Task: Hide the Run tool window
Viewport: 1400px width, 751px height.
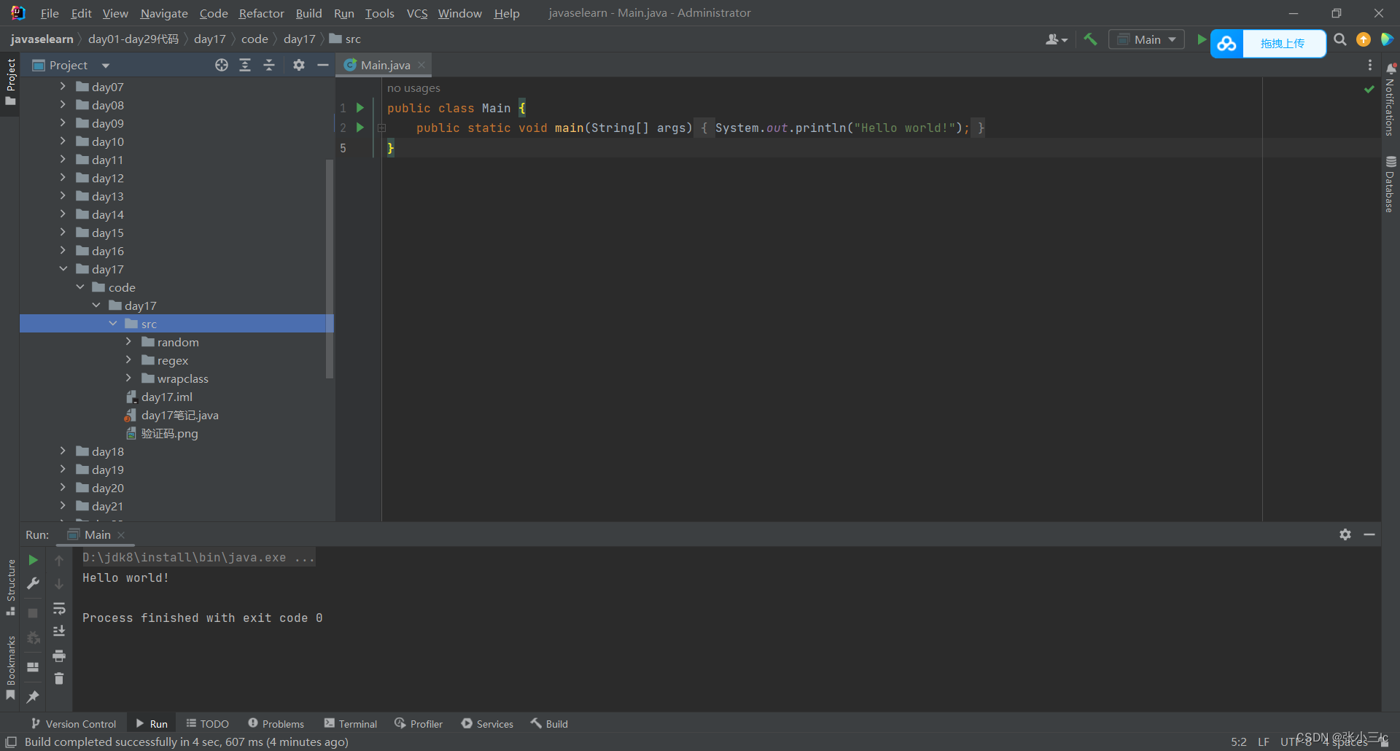Action: [x=1369, y=534]
